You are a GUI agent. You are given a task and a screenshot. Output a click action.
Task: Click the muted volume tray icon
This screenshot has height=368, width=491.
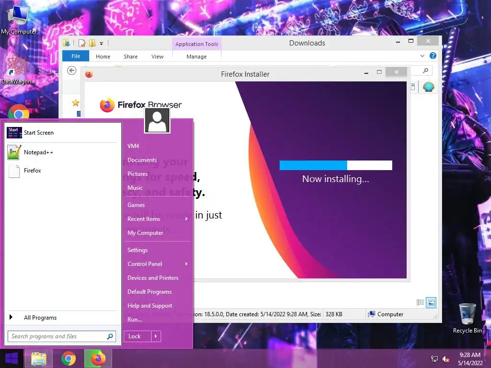coord(446,359)
